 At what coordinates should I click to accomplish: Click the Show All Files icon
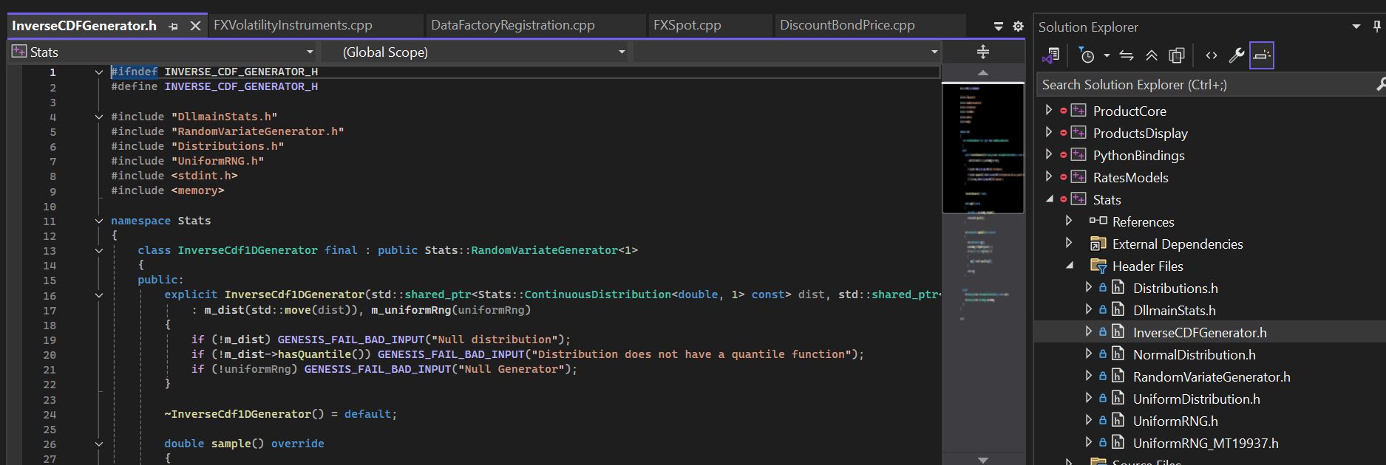(x=1176, y=55)
